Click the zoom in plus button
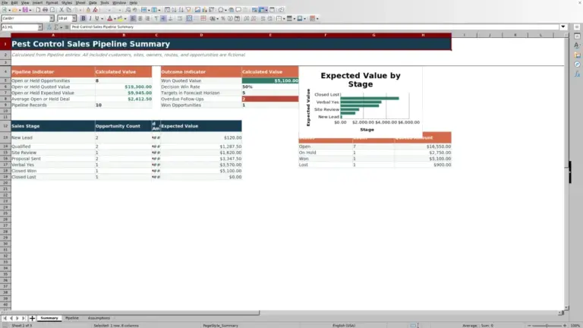 click(565, 326)
